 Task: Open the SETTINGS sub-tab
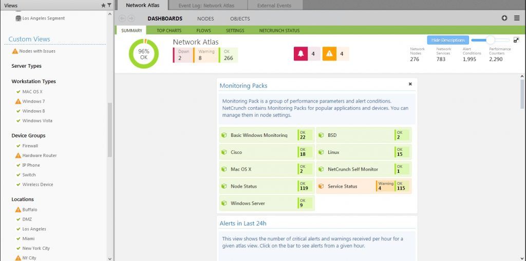235,30
